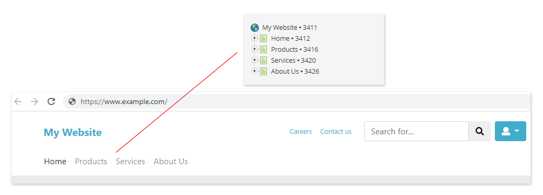The width and height of the screenshot is (543, 195).
Task: Expand the Home node in the tree
Action: click(255, 38)
